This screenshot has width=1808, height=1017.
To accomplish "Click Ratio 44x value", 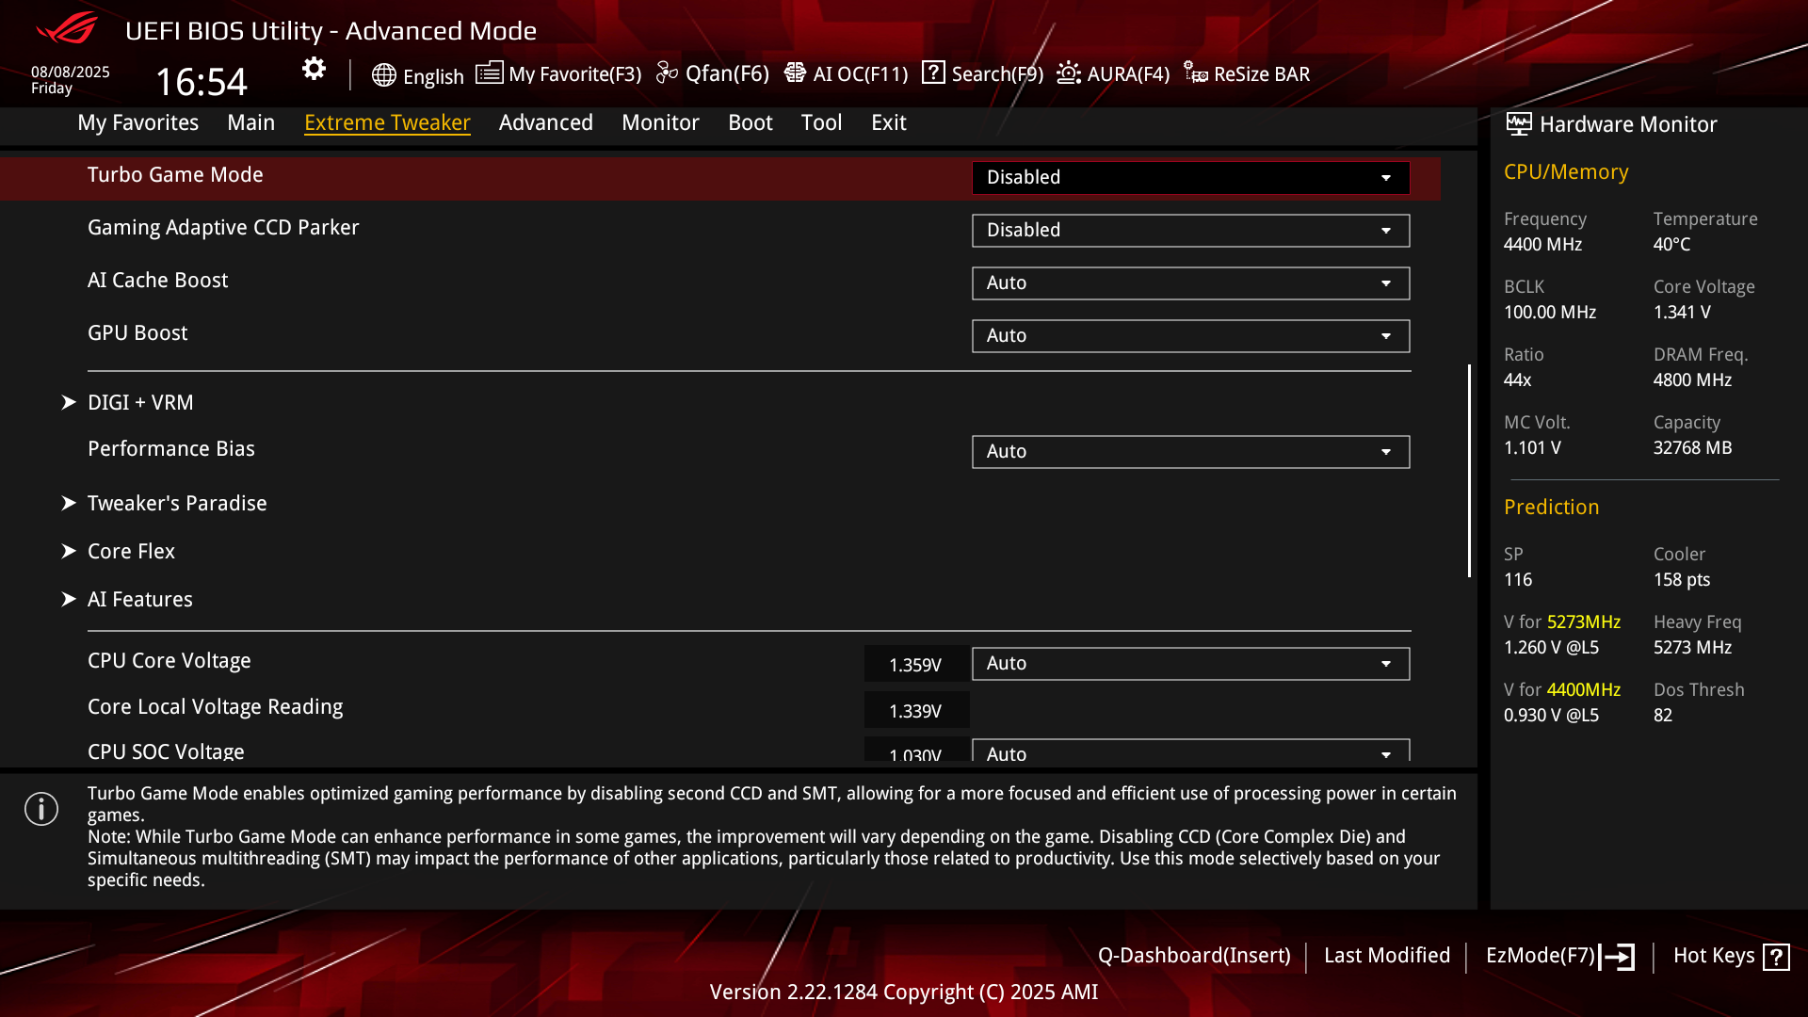I will 1518,380.
